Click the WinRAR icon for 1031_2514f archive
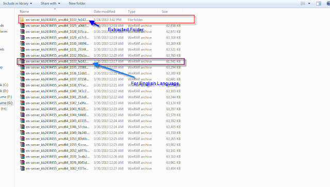This screenshot has width=330, height=187. (x=22, y=49)
